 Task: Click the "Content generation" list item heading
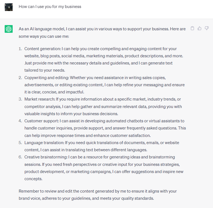pos(42,49)
